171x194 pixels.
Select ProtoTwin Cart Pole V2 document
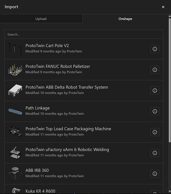(x=84, y=49)
